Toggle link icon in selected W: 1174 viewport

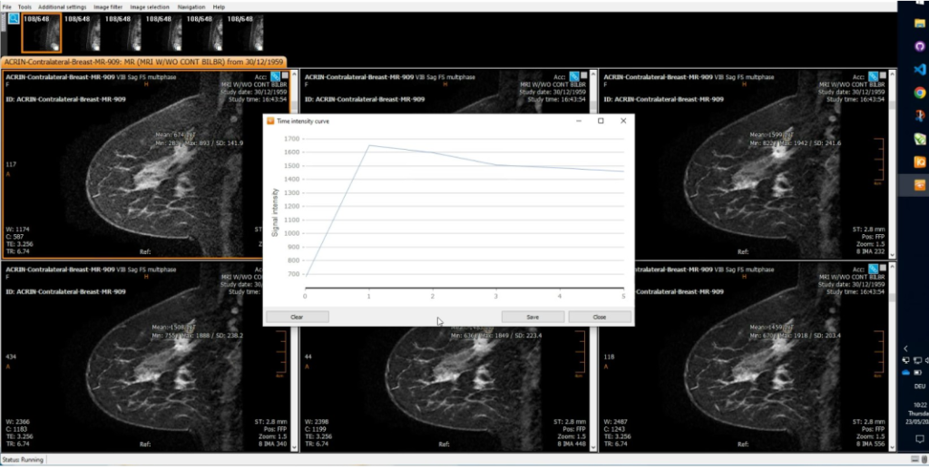point(276,76)
